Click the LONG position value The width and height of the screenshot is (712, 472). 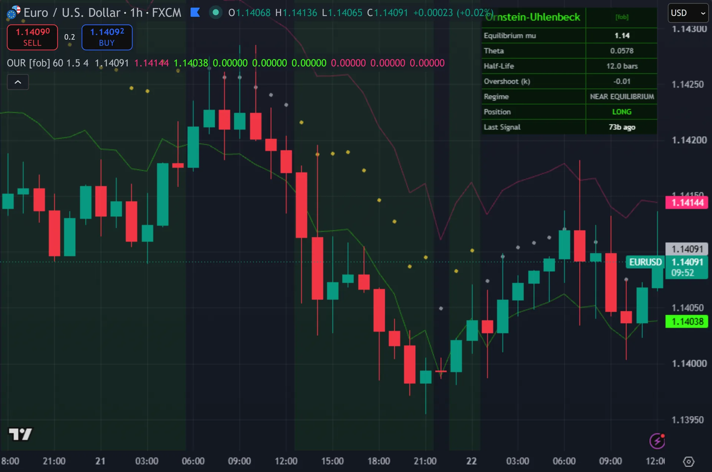coord(622,112)
